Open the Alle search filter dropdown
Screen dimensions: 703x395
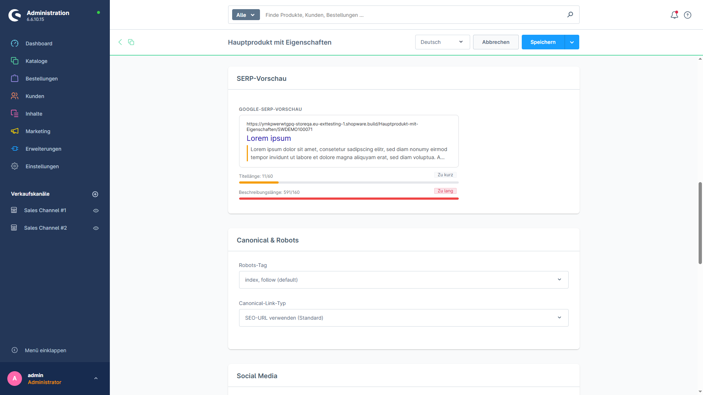(246, 15)
